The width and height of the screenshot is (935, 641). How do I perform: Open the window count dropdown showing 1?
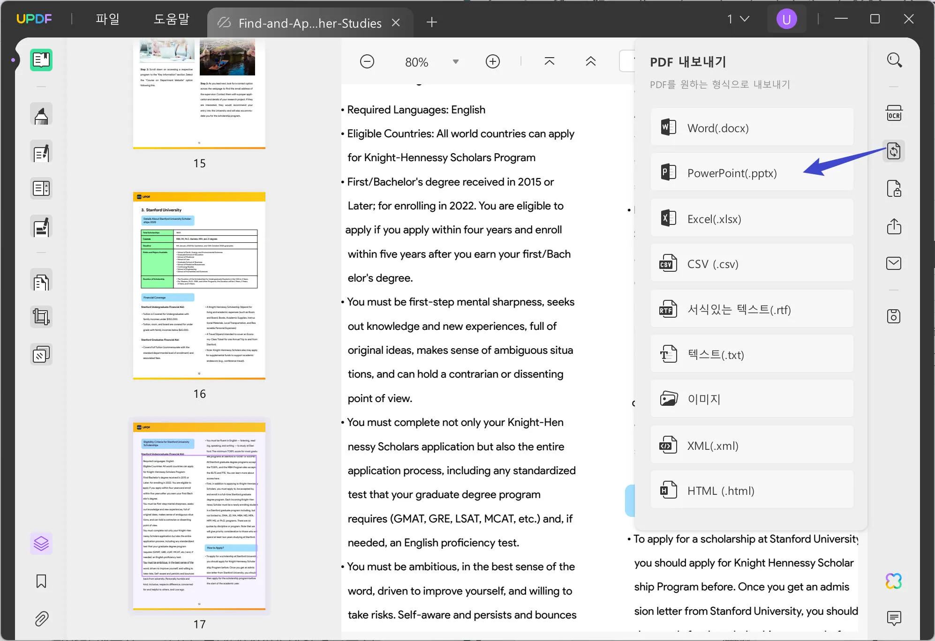tap(738, 19)
